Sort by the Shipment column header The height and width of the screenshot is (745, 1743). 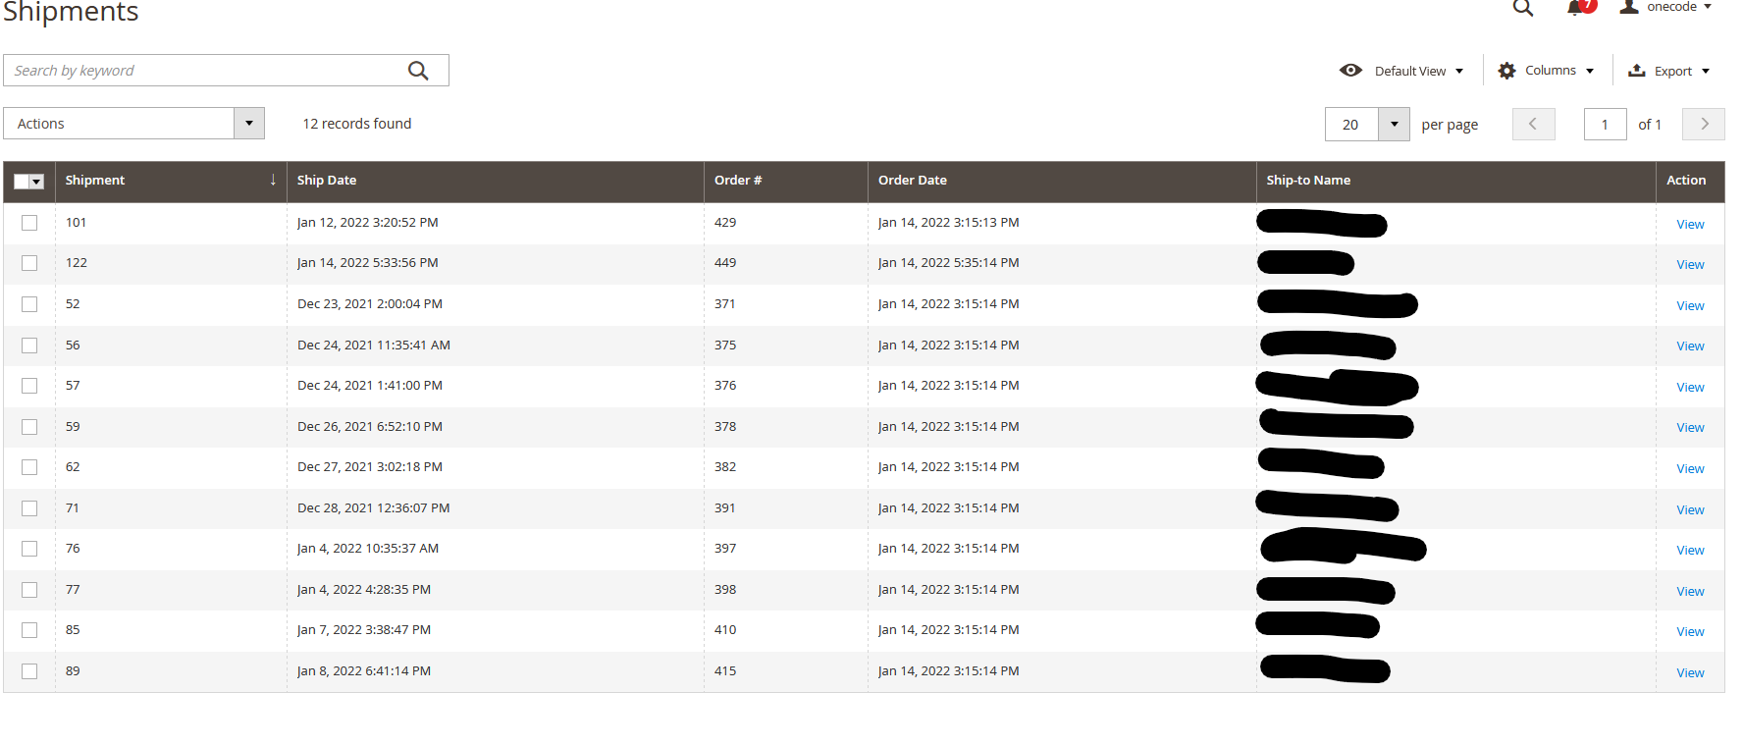[171, 181]
